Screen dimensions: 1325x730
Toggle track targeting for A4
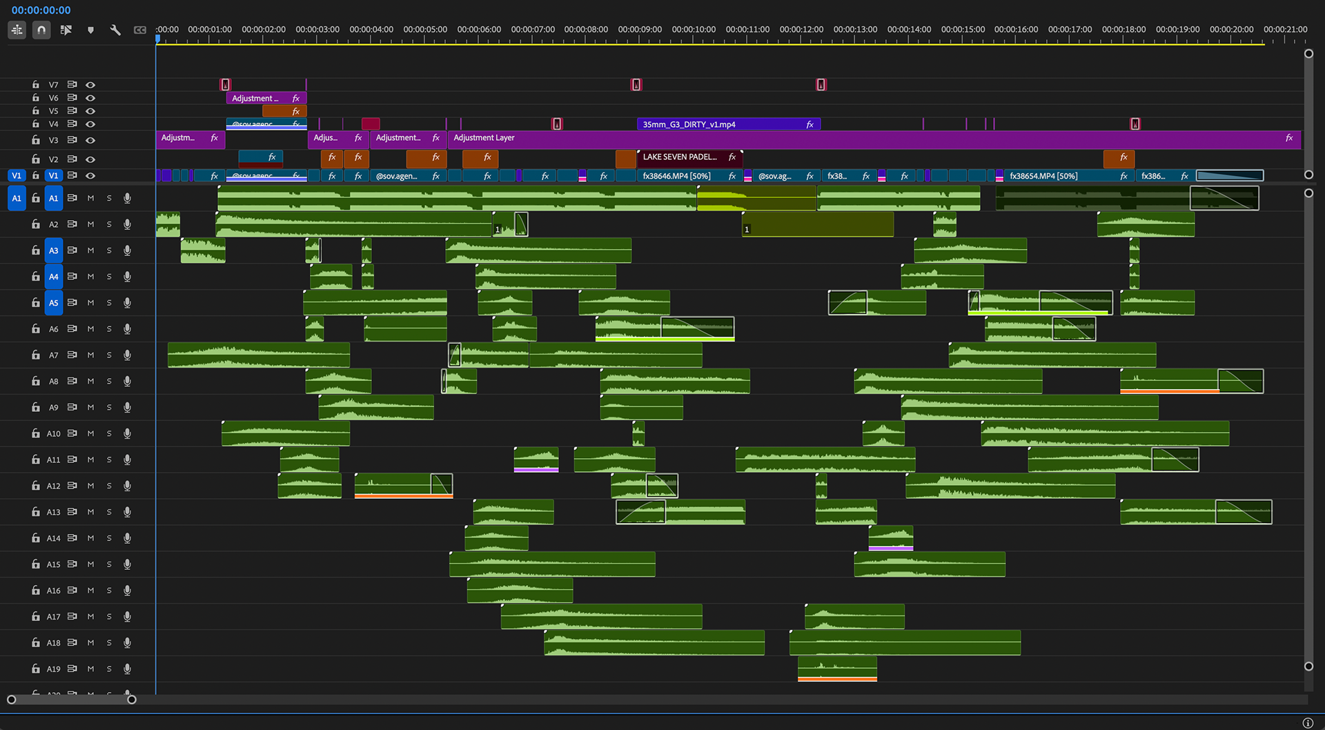pyautogui.click(x=53, y=276)
